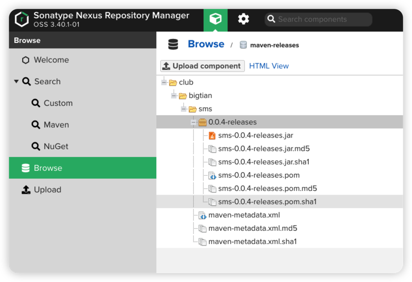412x282 pixels.
Task: Click the jar icon of sms-0.0.4-releases.jar
Action: pos(212,135)
